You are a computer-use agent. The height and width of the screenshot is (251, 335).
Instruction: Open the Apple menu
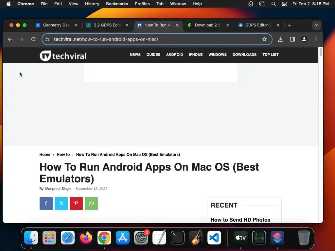(9, 4)
